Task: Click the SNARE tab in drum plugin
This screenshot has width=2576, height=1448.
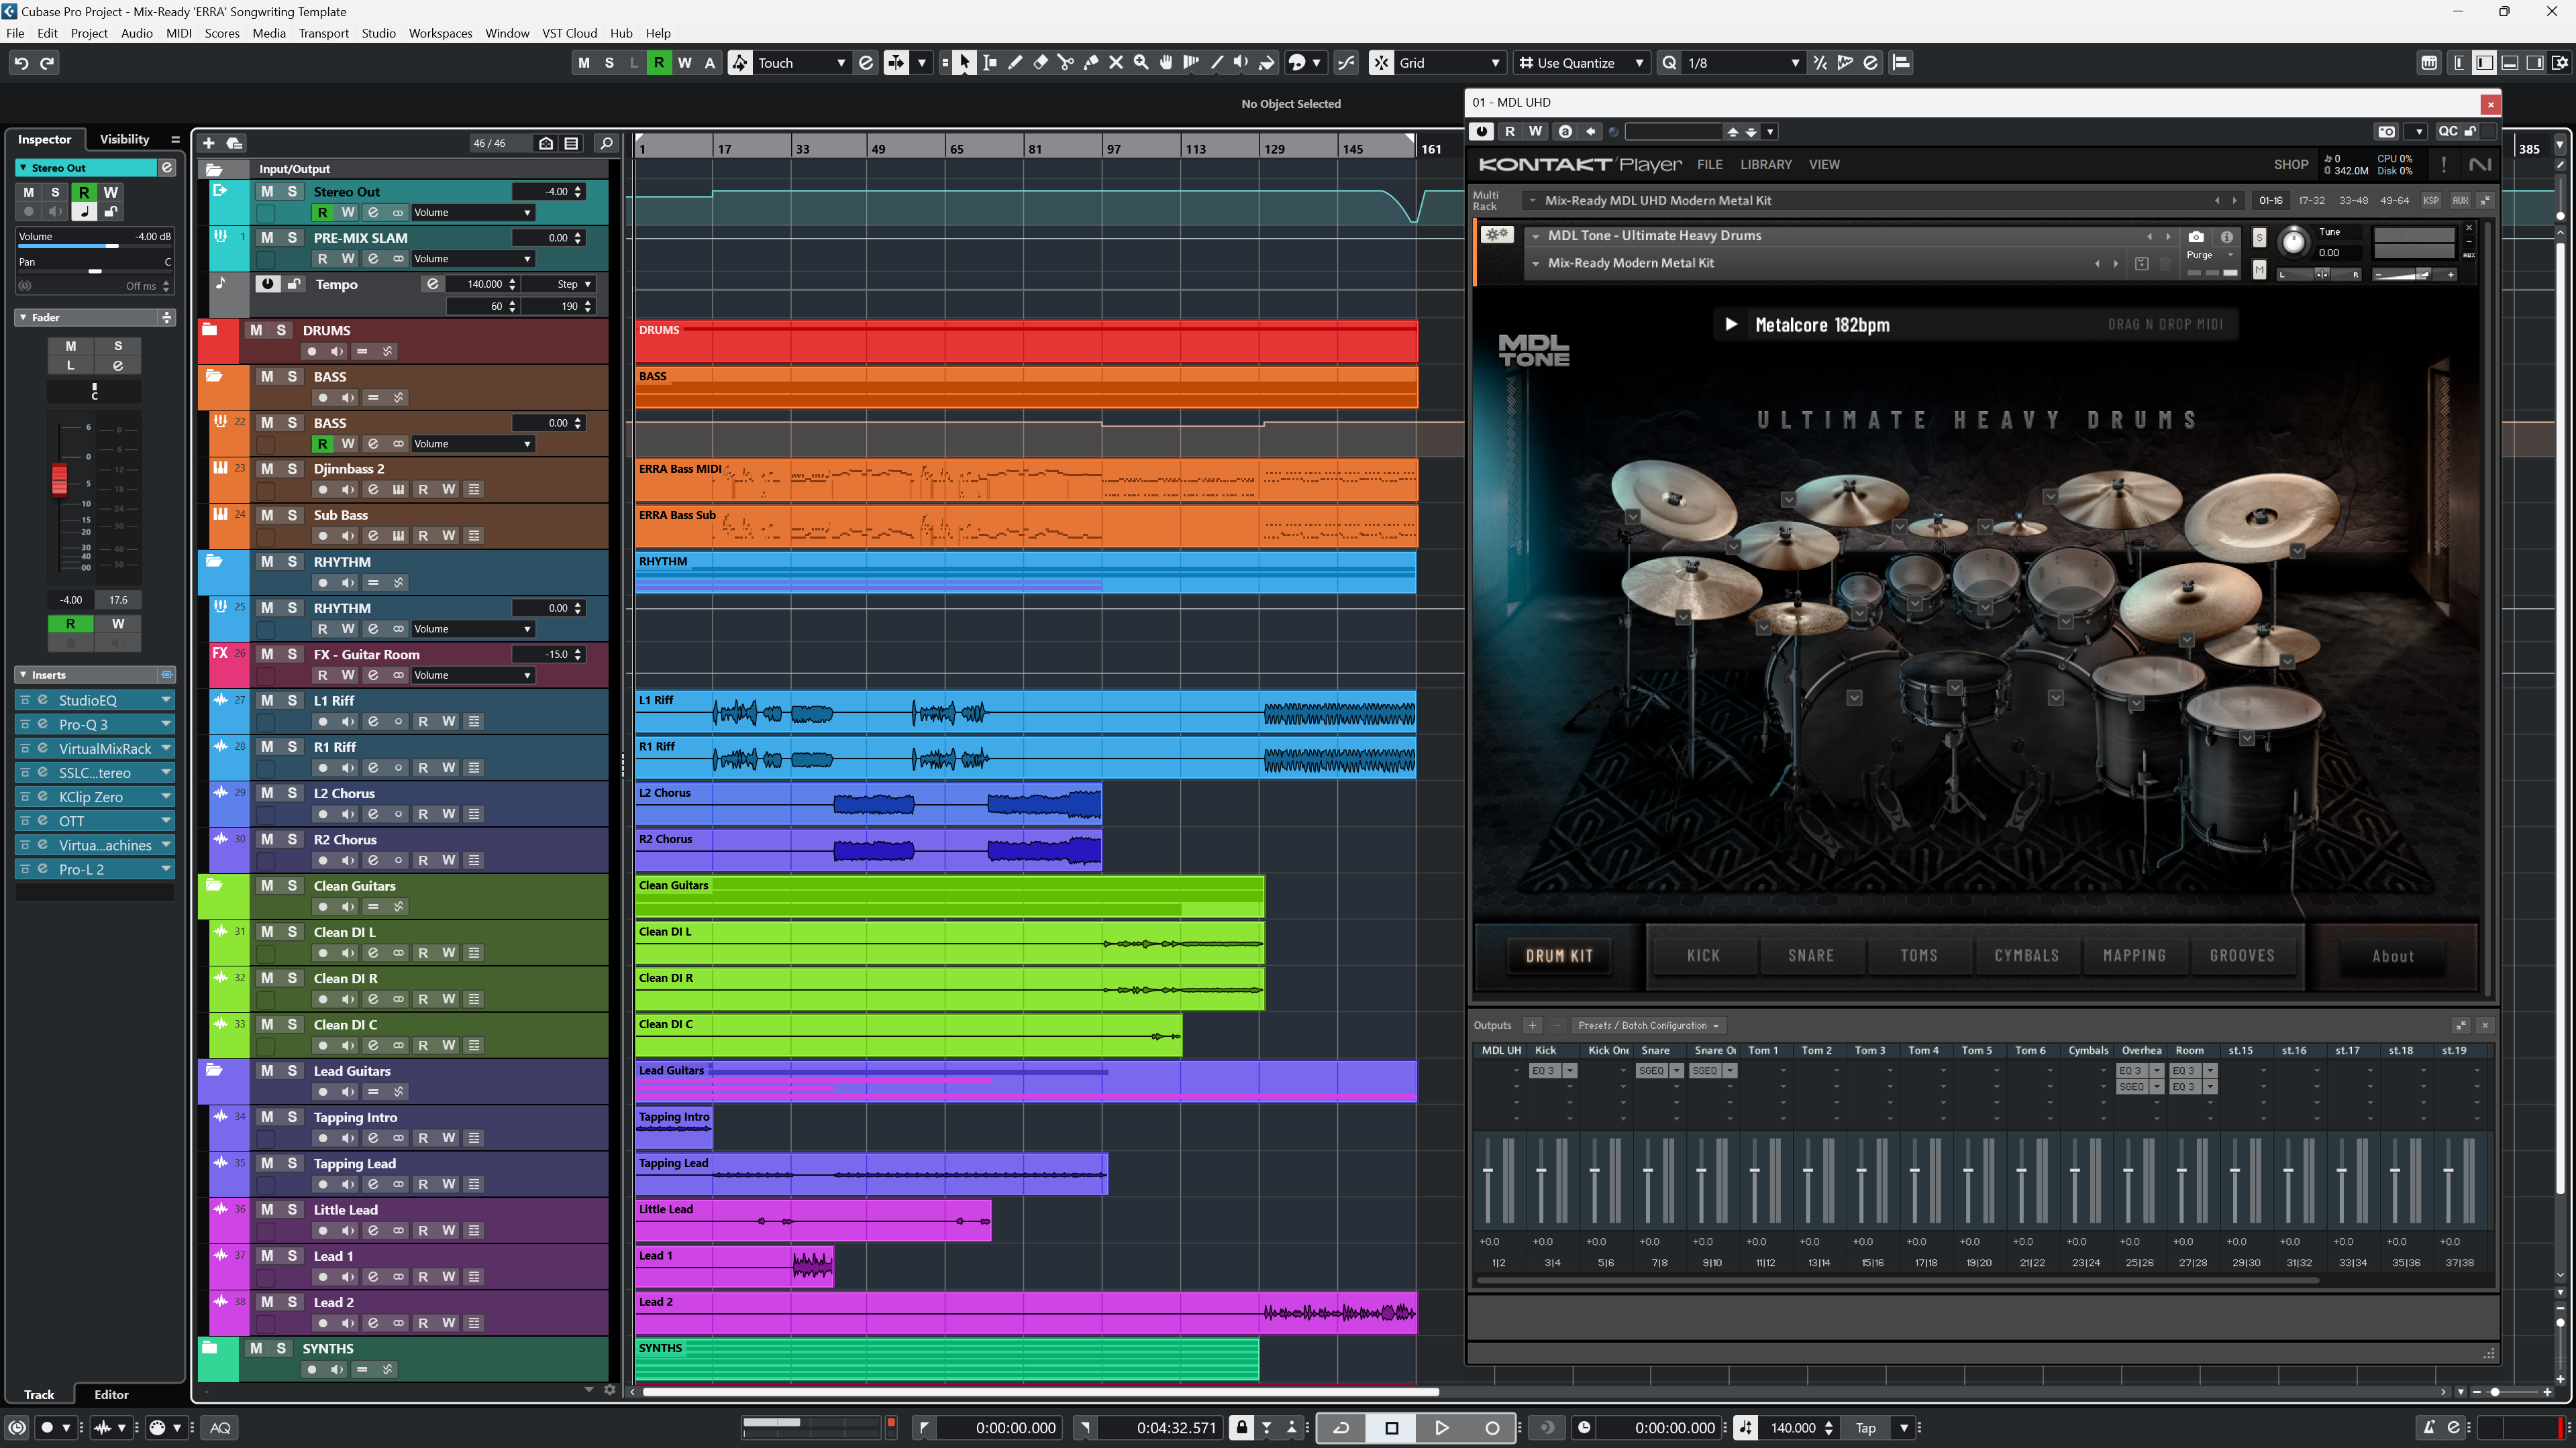Action: pyautogui.click(x=1810, y=955)
